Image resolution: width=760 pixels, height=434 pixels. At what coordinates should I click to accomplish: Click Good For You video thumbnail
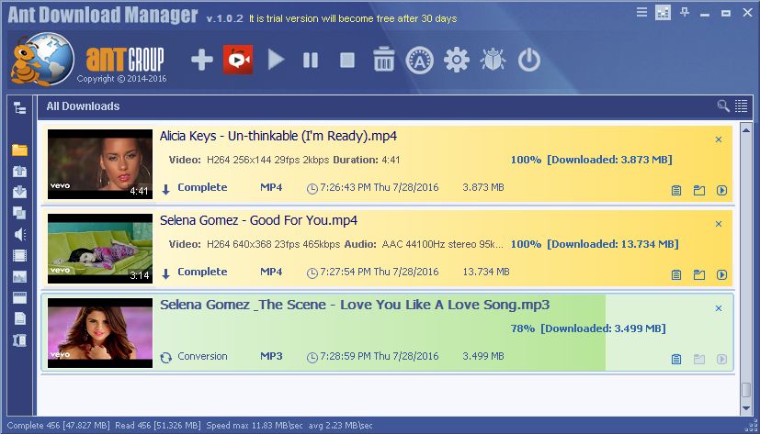click(100, 249)
